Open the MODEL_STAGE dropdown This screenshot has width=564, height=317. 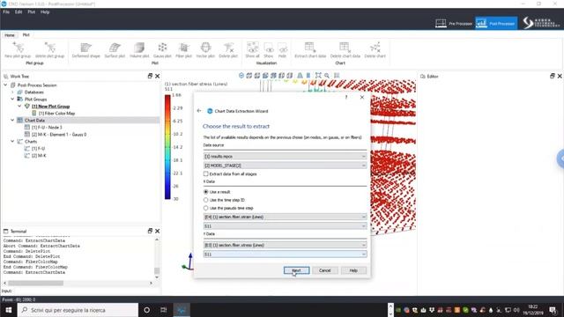coord(285,166)
